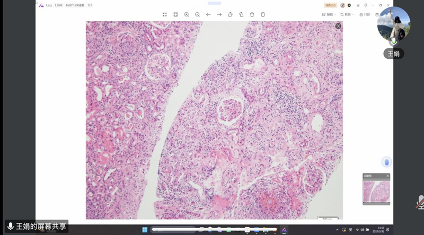Open the 转换 (convert) dropdown
This screenshot has width=424, height=235.
[x=347, y=15]
